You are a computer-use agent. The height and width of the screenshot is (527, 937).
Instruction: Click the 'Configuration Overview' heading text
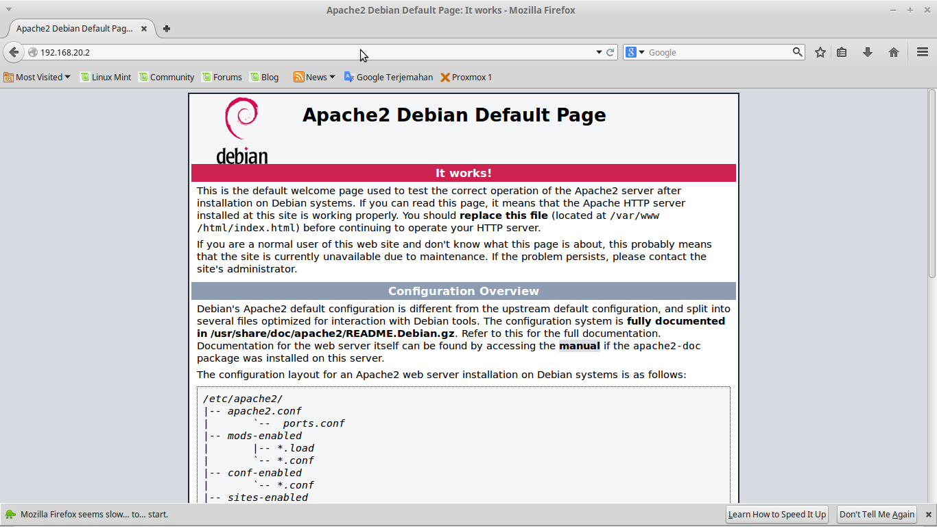tap(464, 291)
